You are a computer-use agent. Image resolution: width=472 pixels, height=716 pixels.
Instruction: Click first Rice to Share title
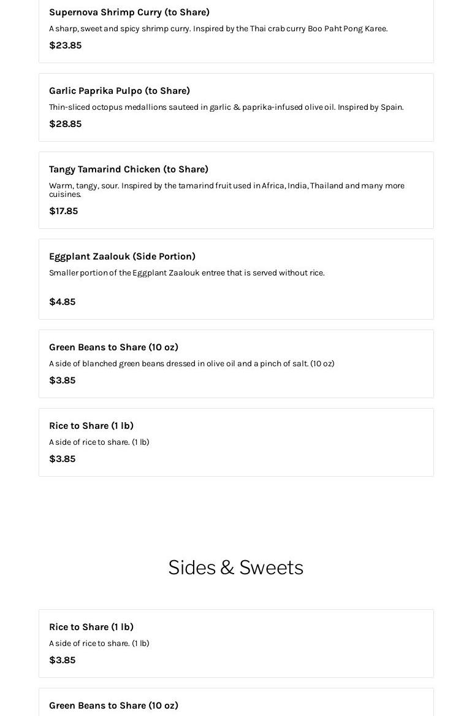pos(91,426)
